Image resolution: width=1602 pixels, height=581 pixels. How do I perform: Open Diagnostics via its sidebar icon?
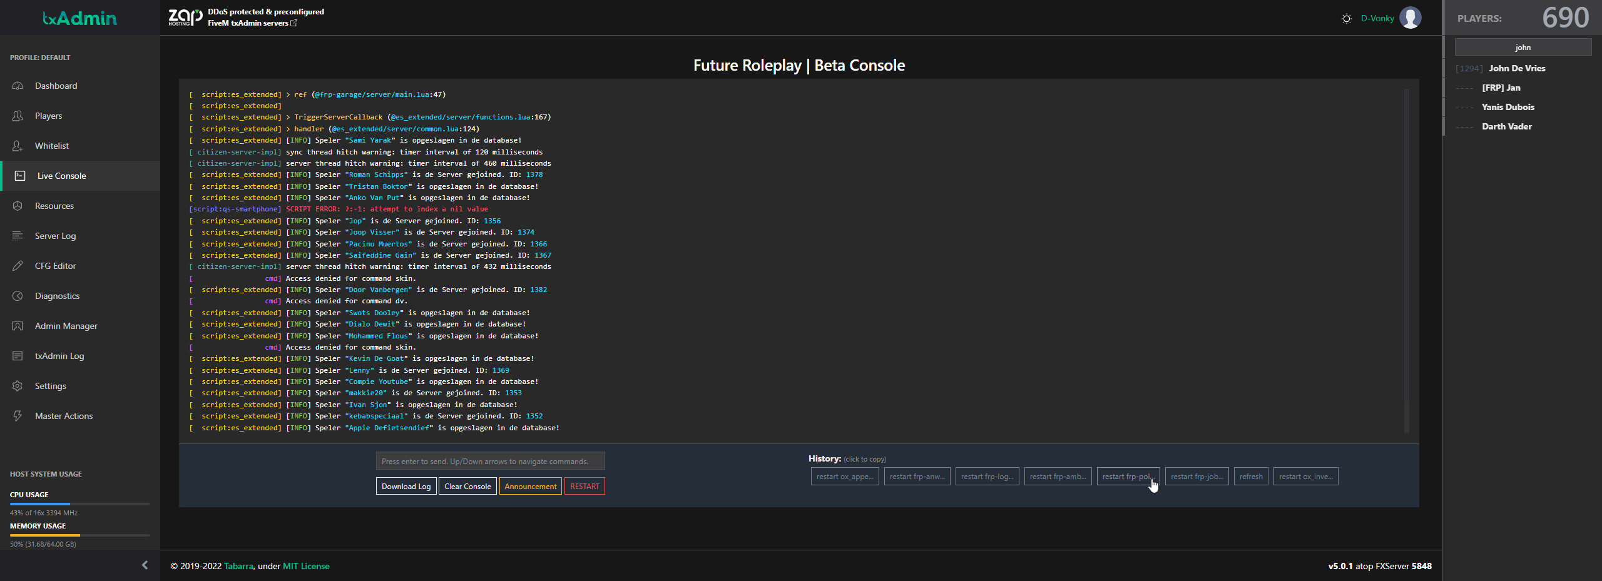[x=18, y=296]
